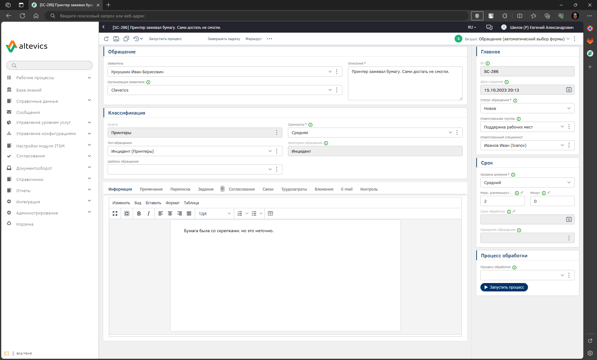Apply italic formatting in editor
This screenshot has height=360, width=597.
click(x=149, y=214)
